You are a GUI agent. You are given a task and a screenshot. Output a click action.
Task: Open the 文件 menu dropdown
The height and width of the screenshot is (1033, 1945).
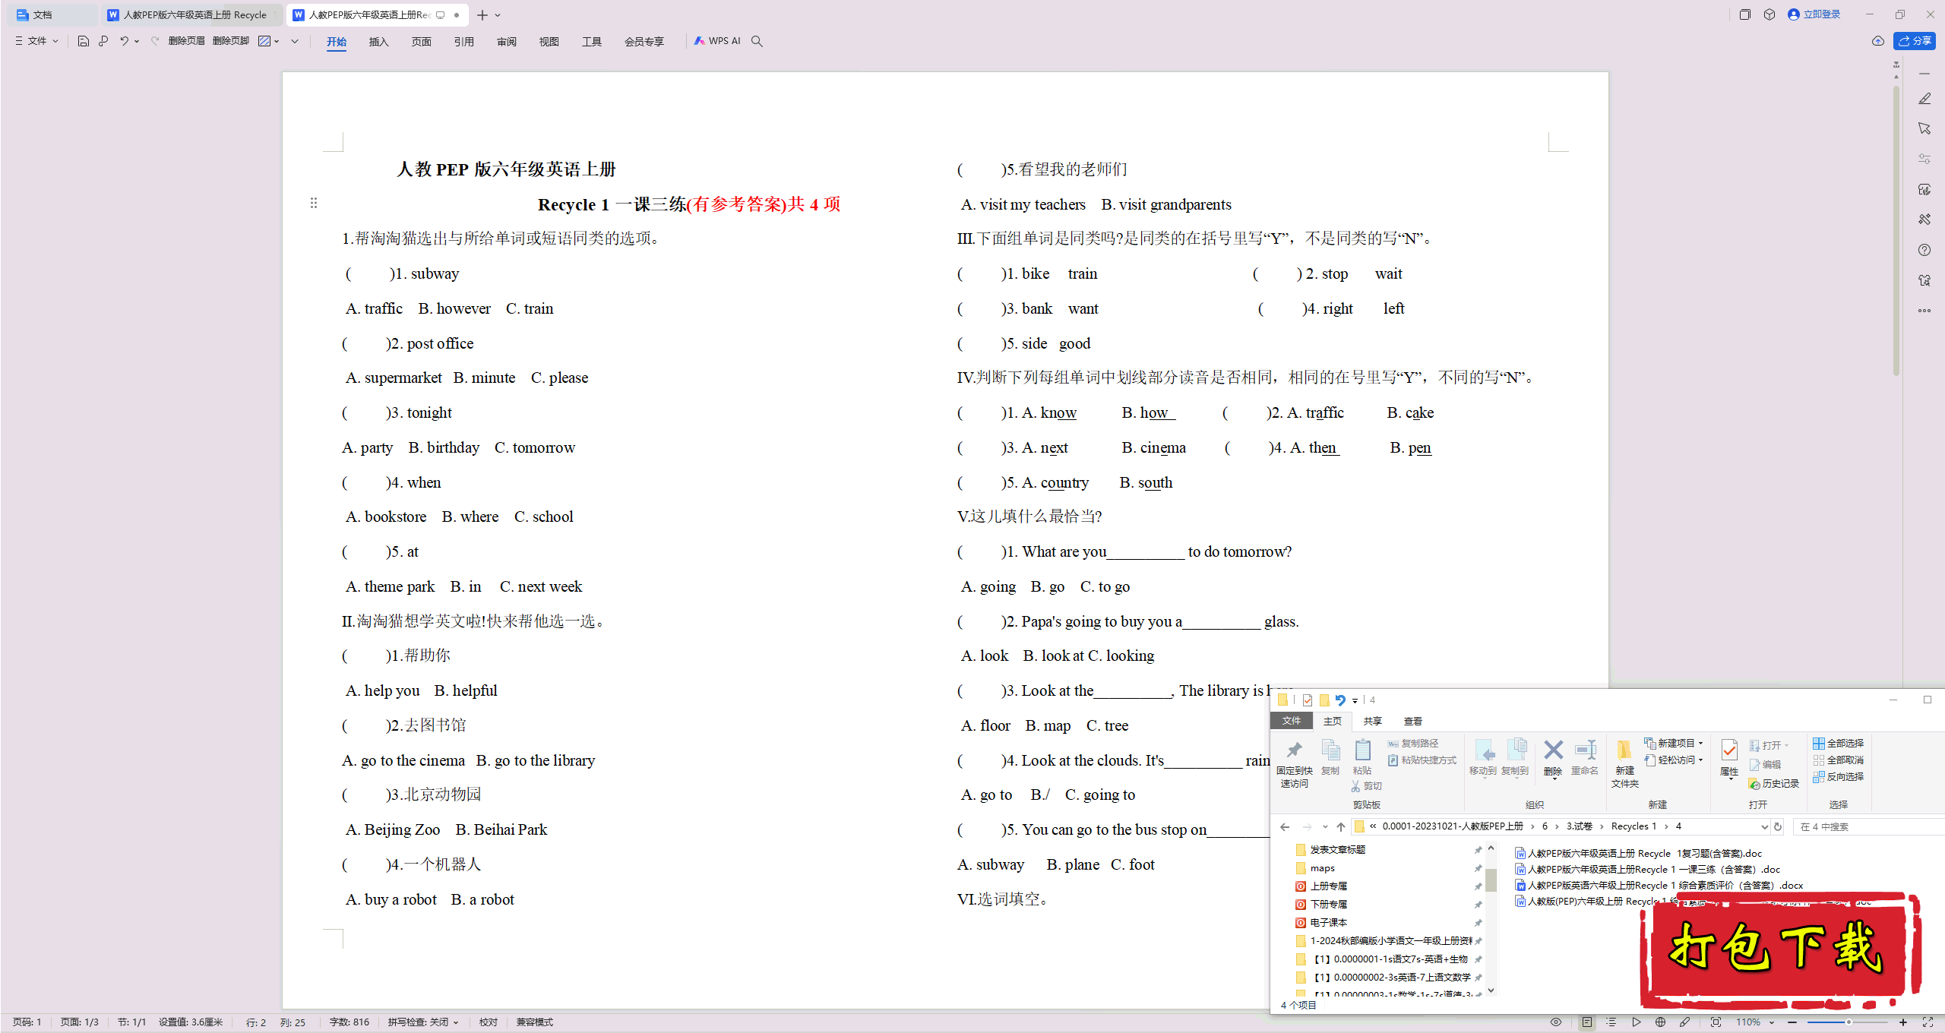[36, 41]
